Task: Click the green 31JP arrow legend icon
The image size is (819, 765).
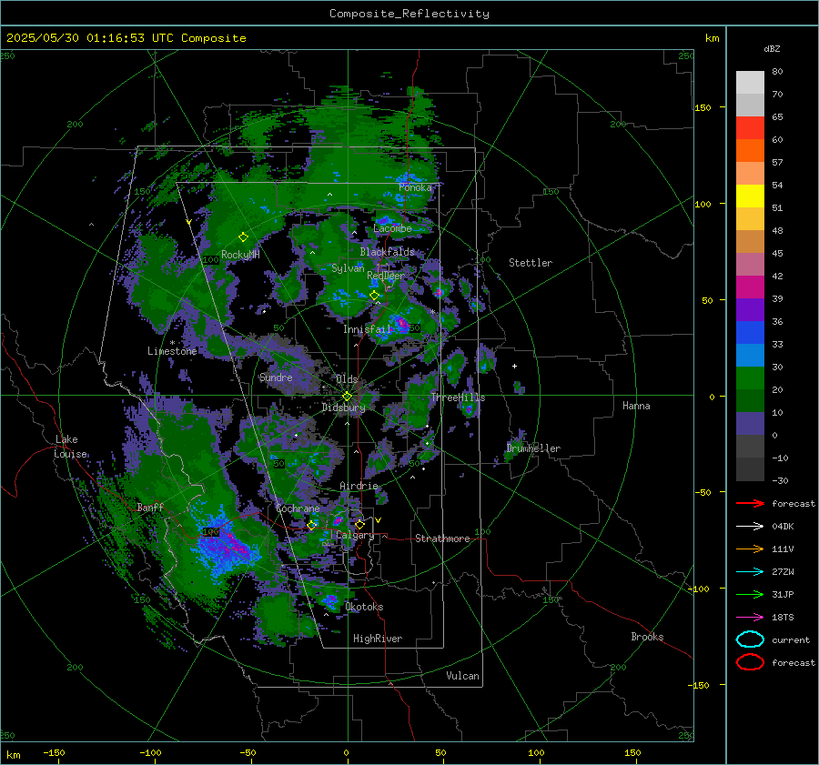Action: point(750,594)
